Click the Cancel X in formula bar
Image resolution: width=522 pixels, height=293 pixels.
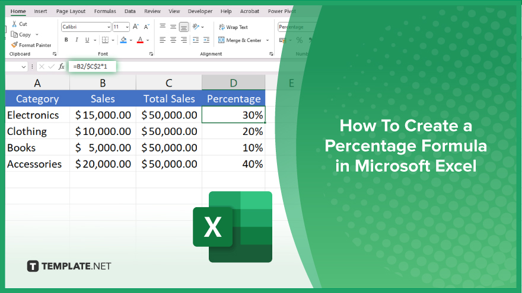[42, 67]
